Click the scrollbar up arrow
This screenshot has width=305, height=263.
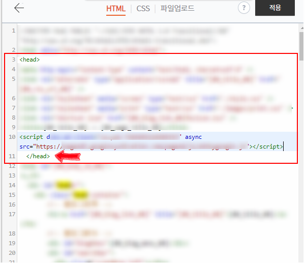301,28
